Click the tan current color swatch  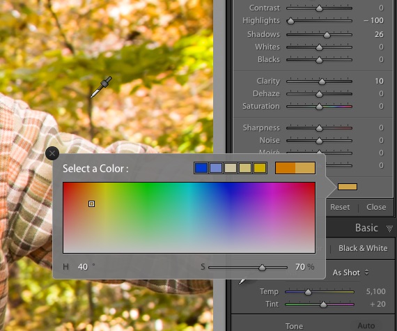(x=305, y=168)
